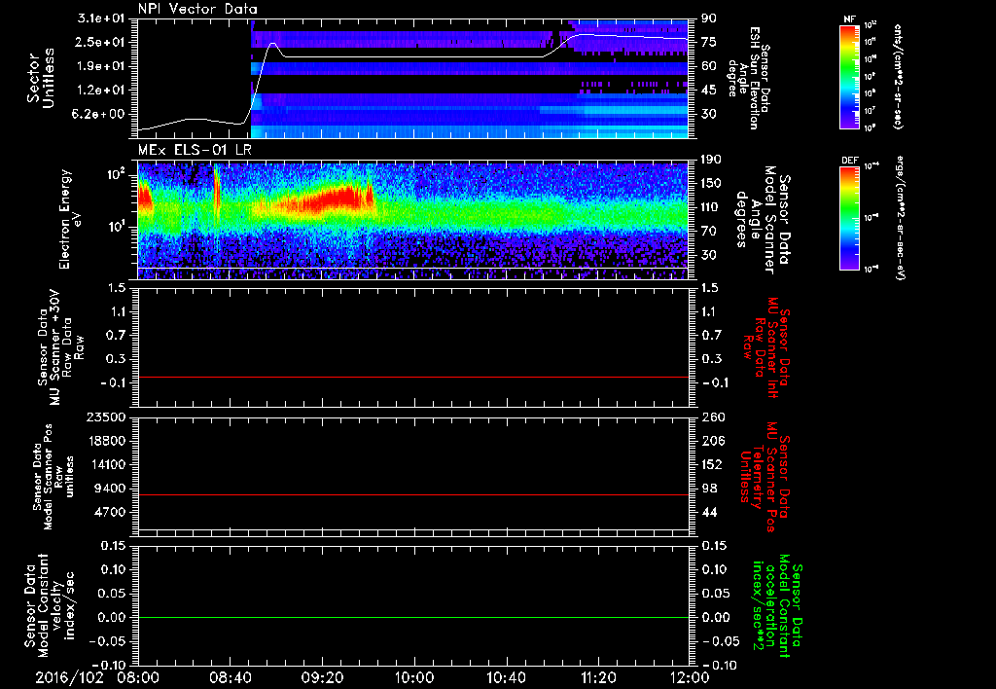996x689 pixels.
Task: Click the NF legend label
Action: coord(850,19)
